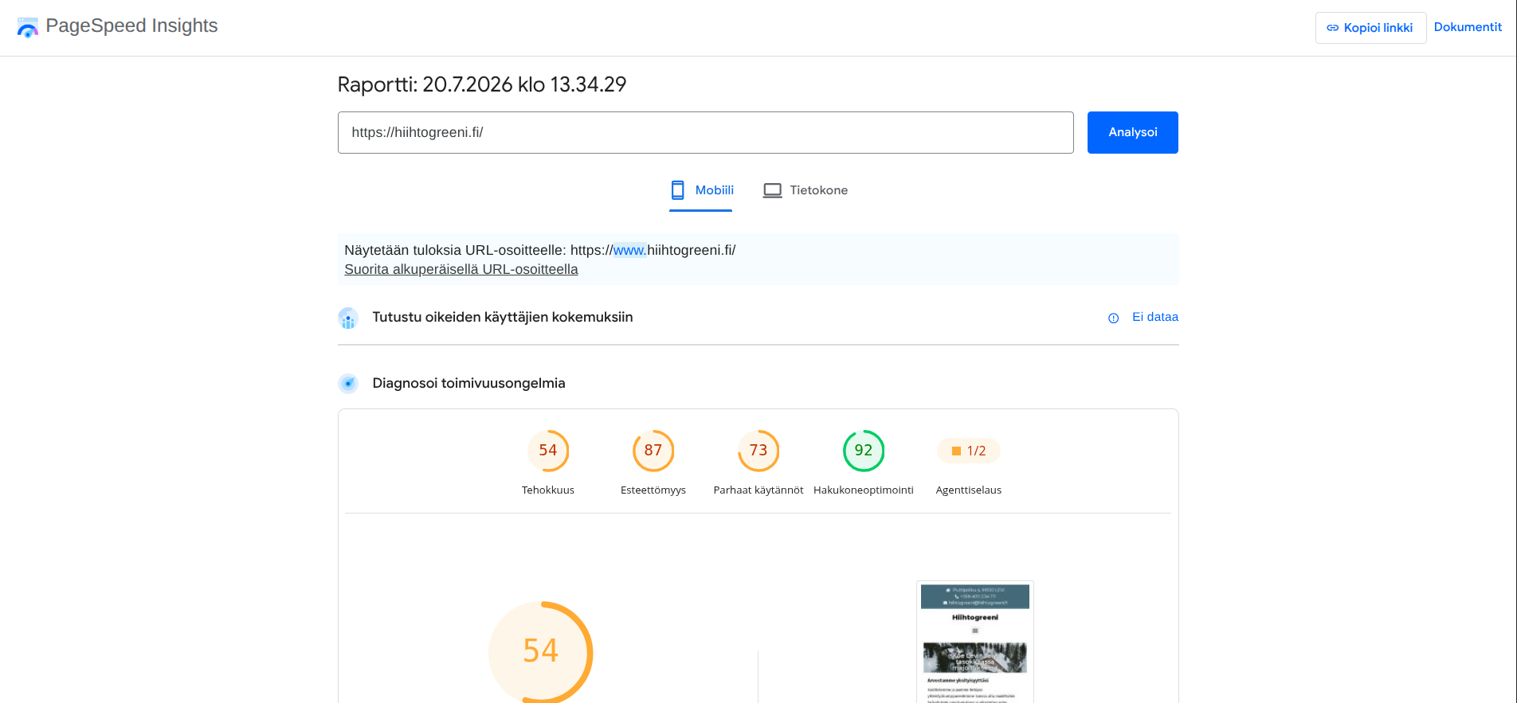The height and width of the screenshot is (703, 1517).
Task: Copy link with Kopioi linkki button
Action: [x=1370, y=28]
